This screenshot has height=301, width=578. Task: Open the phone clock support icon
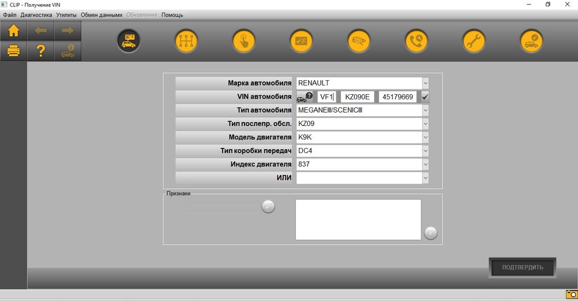(x=416, y=41)
